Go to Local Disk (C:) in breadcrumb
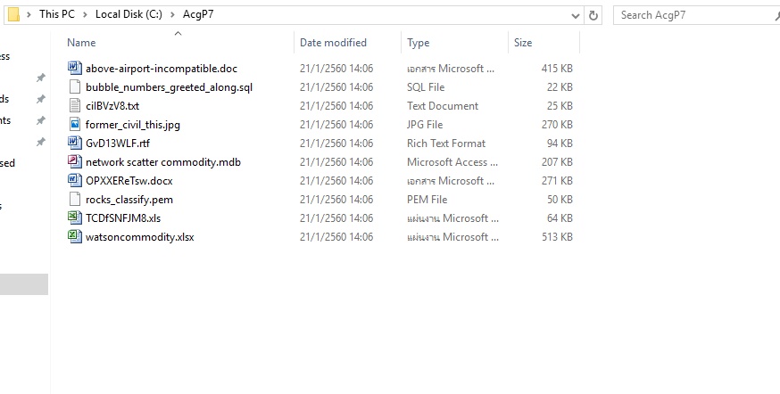Image resolution: width=780 pixels, height=394 pixels. pos(129,14)
